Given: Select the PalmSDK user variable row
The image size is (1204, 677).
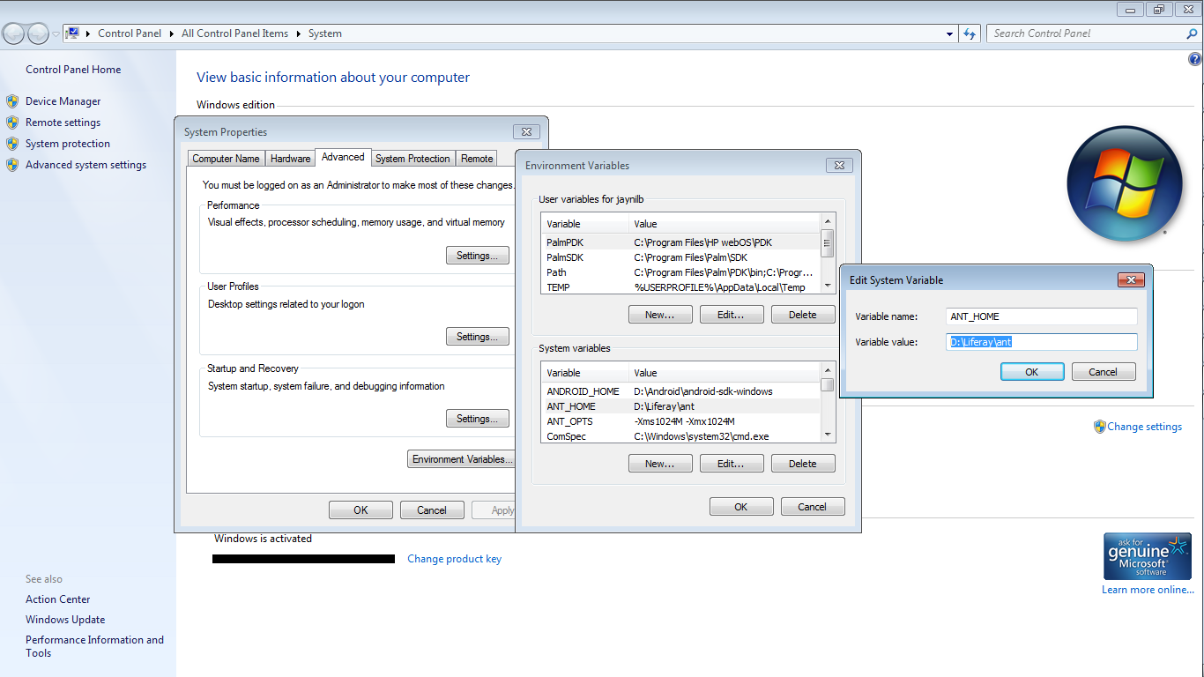Looking at the screenshot, I should point(680,257).
